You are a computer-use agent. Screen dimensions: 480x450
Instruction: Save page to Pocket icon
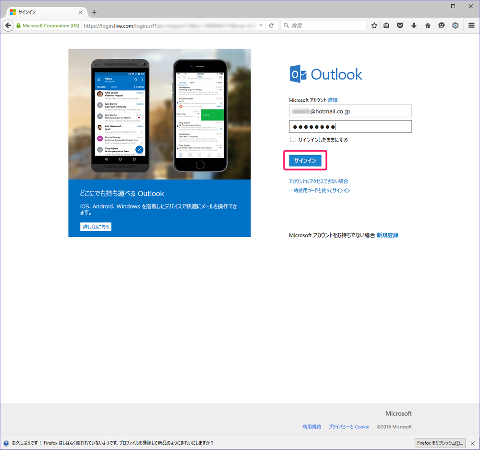(x=400, y=25)
